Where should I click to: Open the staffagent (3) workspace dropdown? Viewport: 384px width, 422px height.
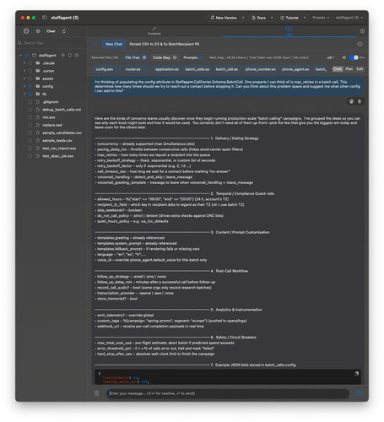tap(349, 18)
